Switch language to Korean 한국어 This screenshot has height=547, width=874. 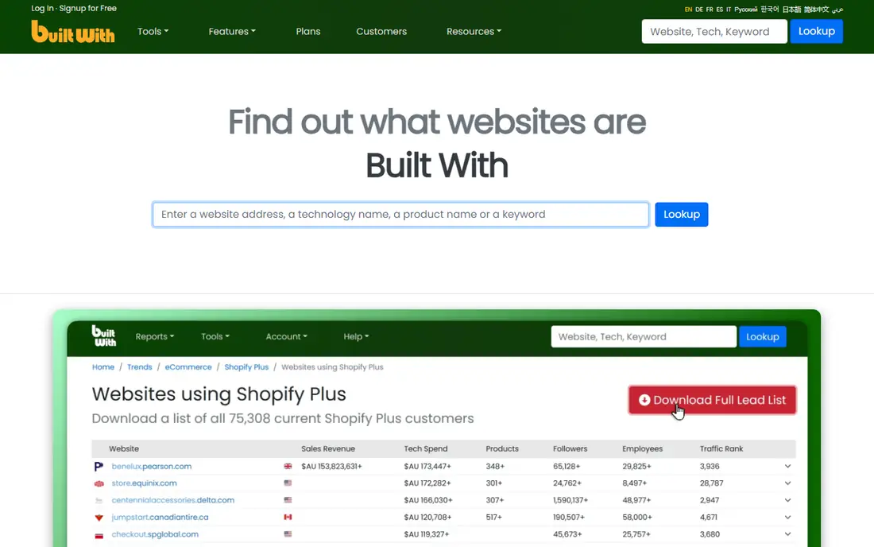770,10
